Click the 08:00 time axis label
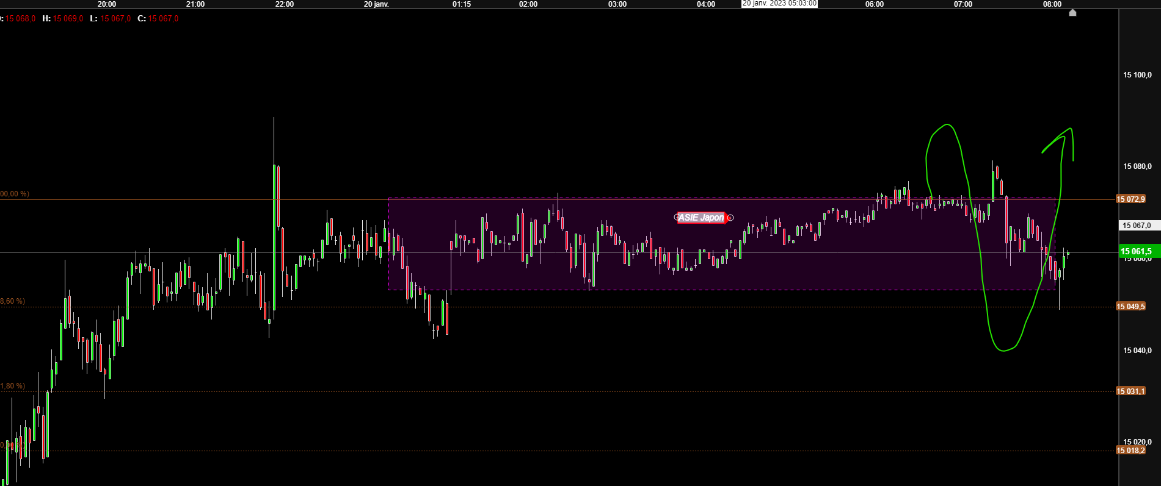1161x486 pixels. pos(1052,4)
